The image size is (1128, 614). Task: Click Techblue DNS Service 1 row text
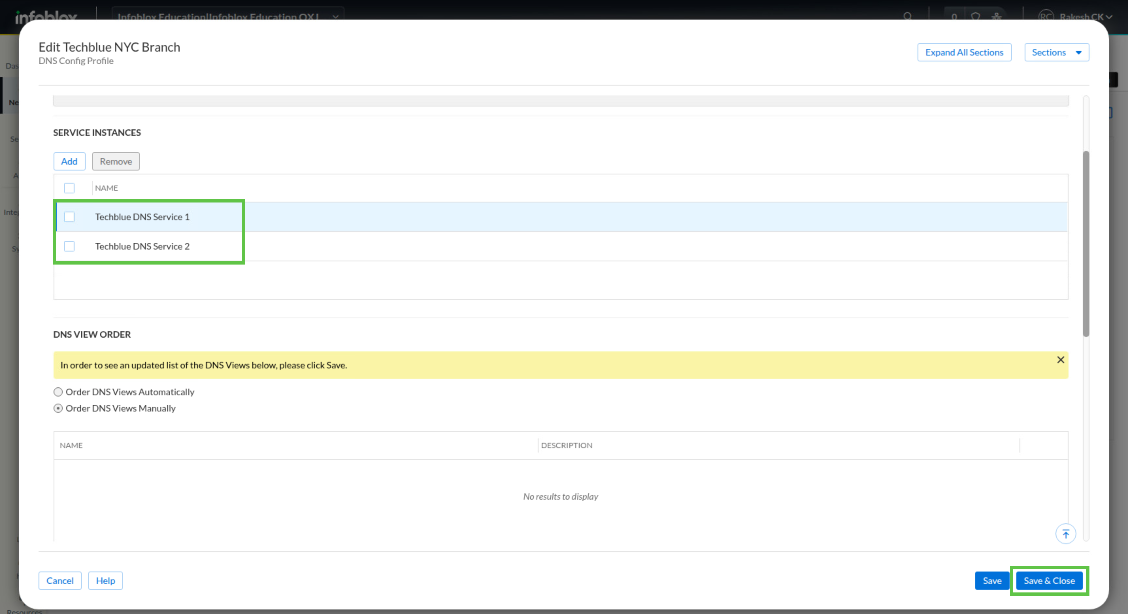click(142, 217)
